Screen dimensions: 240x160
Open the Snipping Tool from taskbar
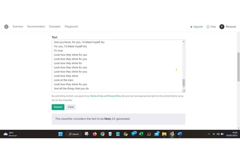(87, 134)
